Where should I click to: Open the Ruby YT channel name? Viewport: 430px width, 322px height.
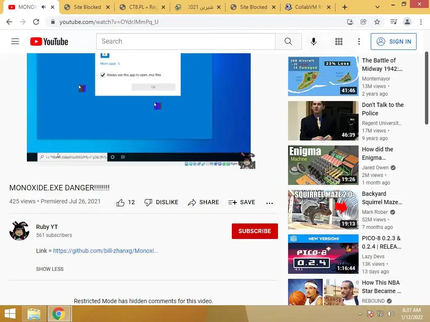pos(47,227)
